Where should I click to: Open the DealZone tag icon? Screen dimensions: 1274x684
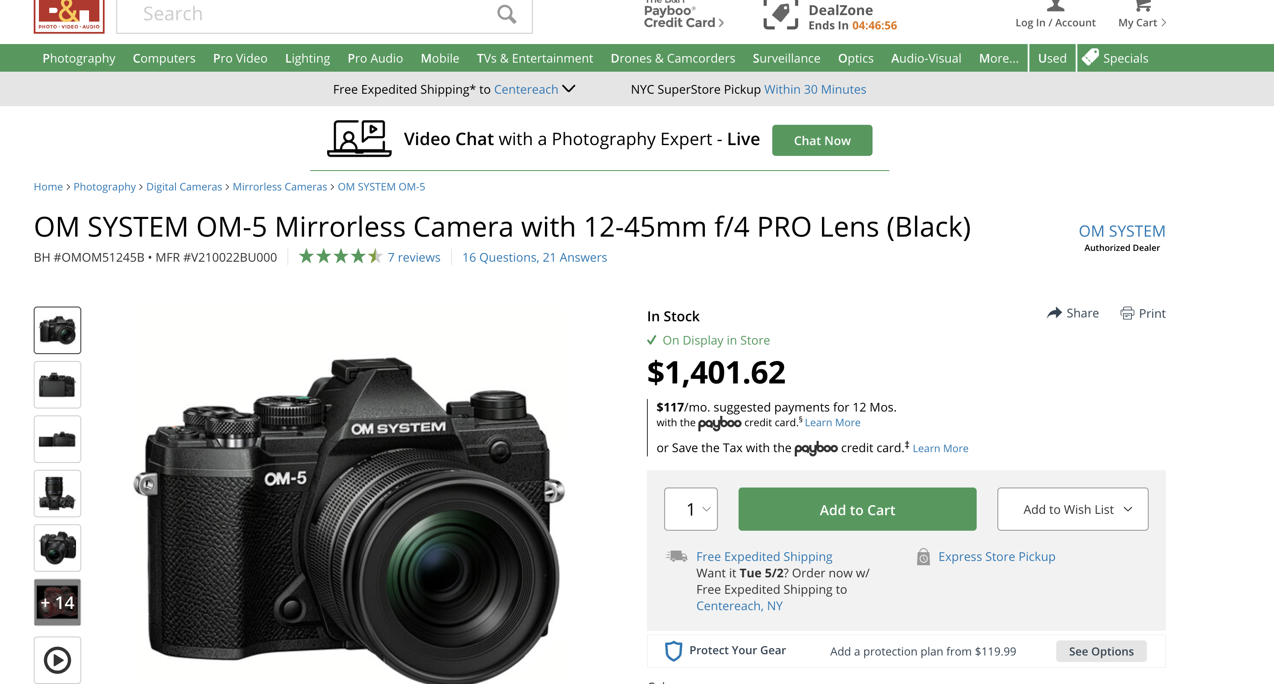[x=780, y=14]
